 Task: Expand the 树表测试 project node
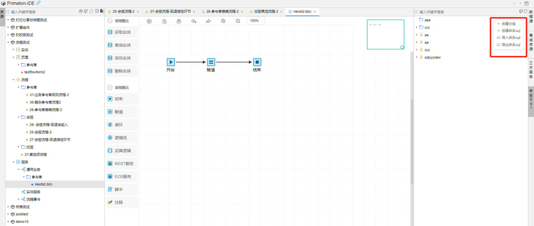coord(8,207)
